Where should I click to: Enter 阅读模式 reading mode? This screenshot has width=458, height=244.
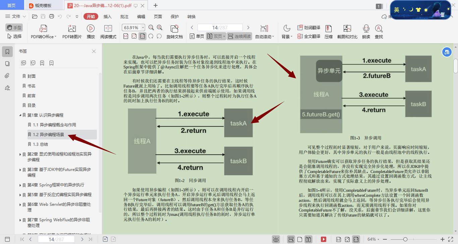[108, 32]
